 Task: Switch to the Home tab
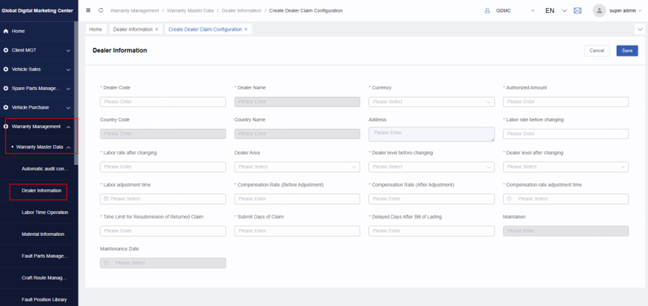[x=95, y=30]
